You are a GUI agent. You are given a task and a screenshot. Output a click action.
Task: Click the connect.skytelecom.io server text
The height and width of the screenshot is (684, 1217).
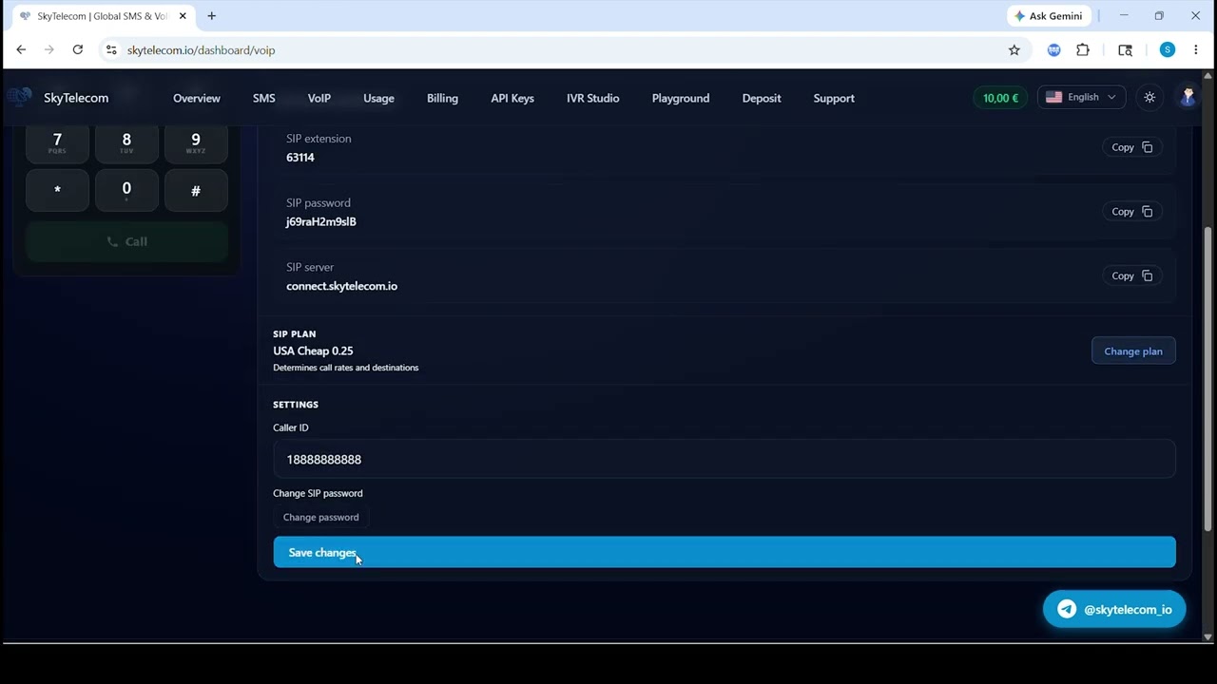pyautogui.click(x=342, y=286)
